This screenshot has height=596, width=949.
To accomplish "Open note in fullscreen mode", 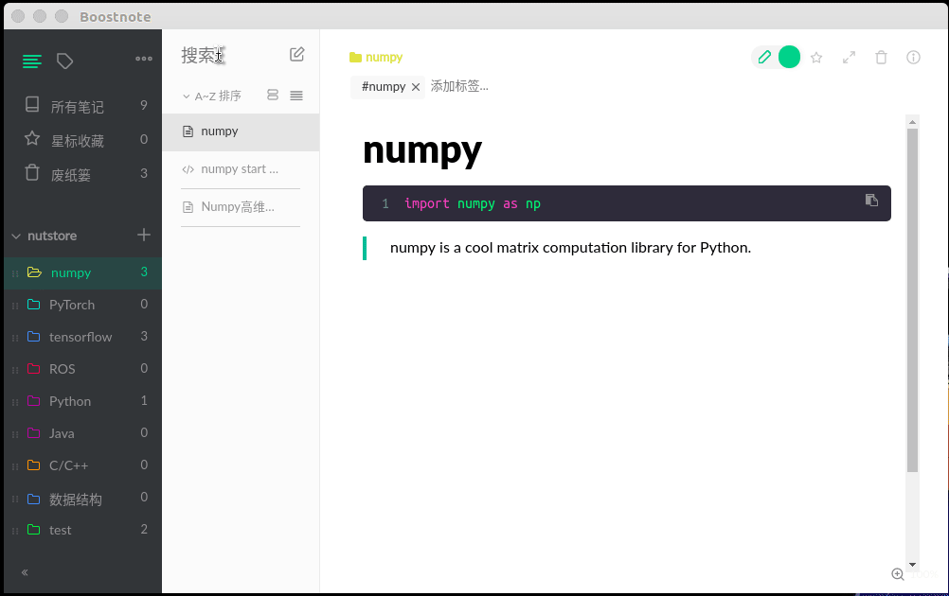I will coord(850,58).
